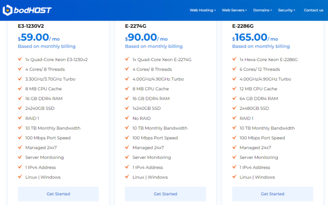Click the bodHOST brand name text
This screenshot has height=205, width=328.
(32, 10)
